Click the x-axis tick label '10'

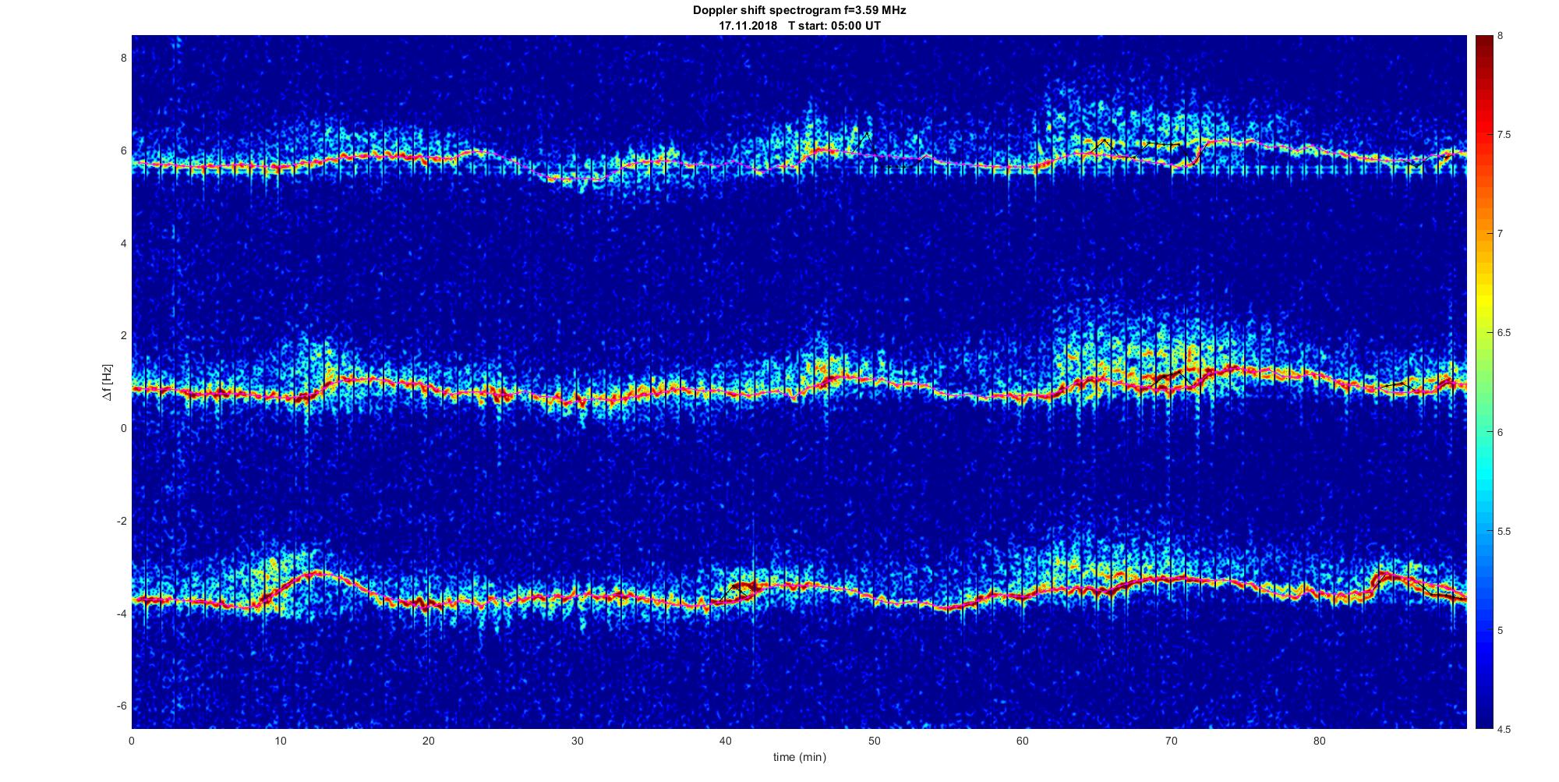(281, 741)
